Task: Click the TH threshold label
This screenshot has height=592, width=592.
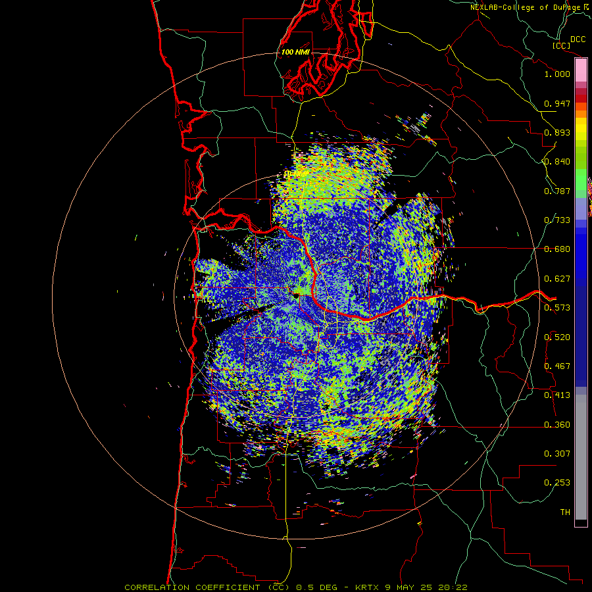Action: point(565,512)
